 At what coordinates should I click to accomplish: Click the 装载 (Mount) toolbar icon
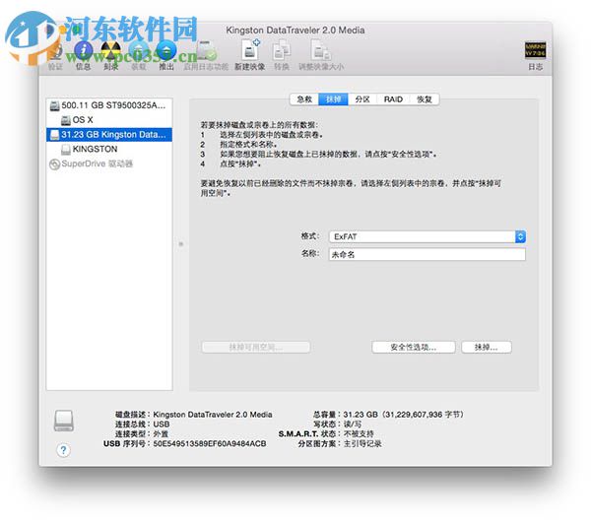point(138,50)
